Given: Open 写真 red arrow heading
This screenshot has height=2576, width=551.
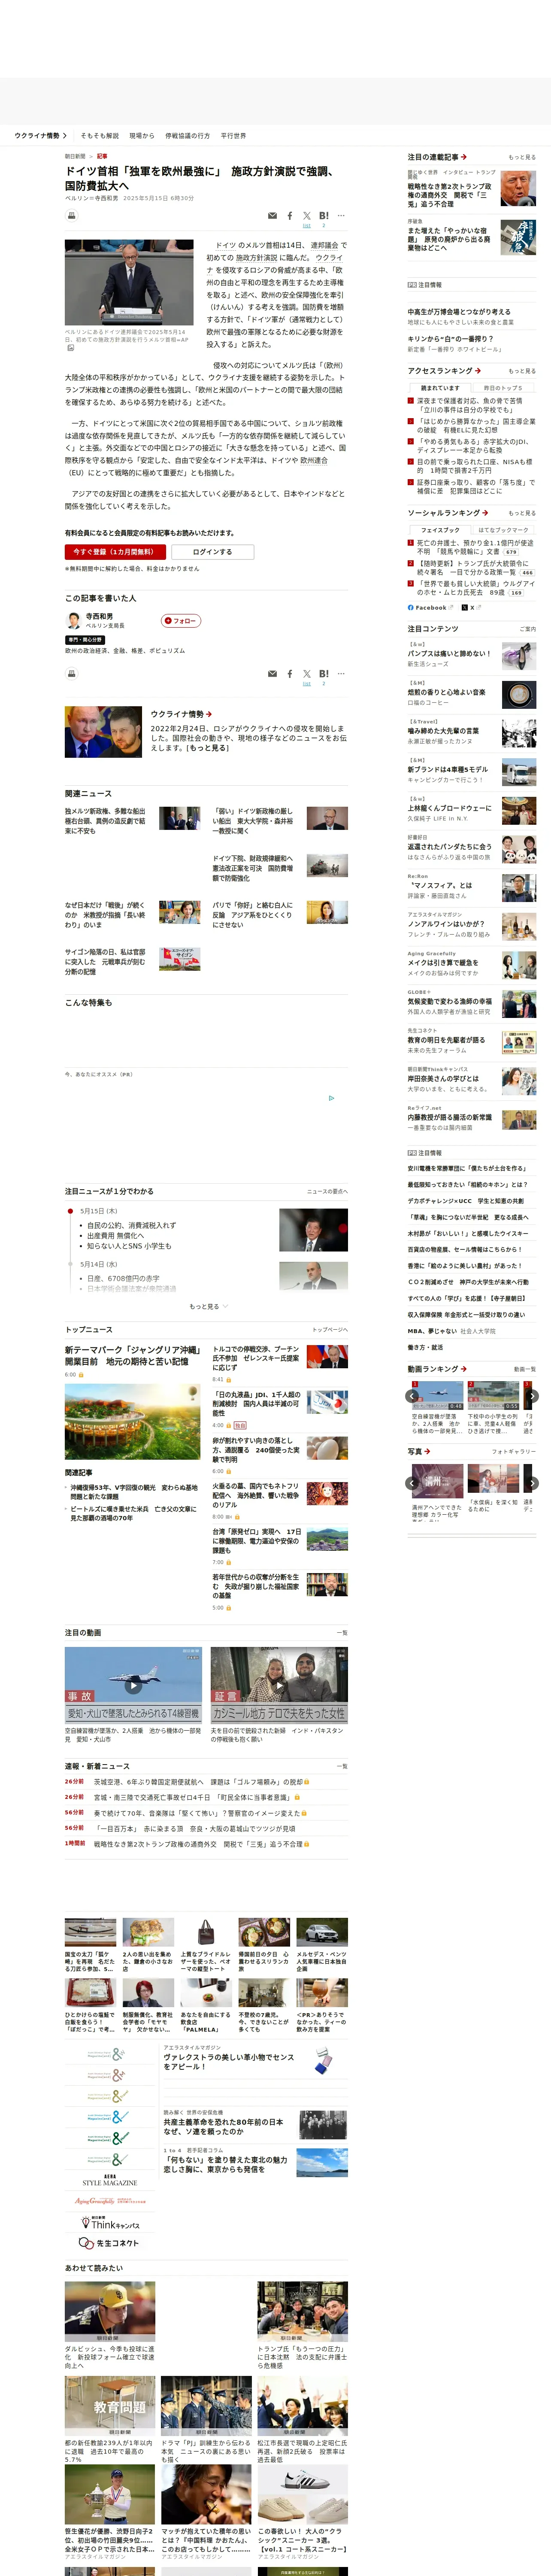Looking at the screenshot, I should pyautogui.click(x=419, y=1451).
